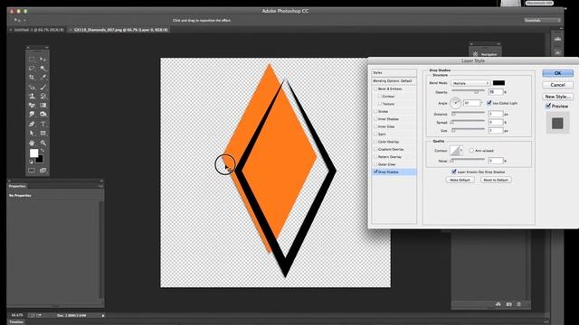
Task: Switch to the Diamonds png document tab
Action: (x=120, y=30)
